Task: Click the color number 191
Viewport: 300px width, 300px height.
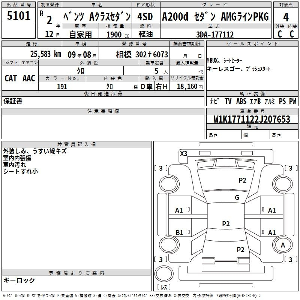Action: [62, 87]
